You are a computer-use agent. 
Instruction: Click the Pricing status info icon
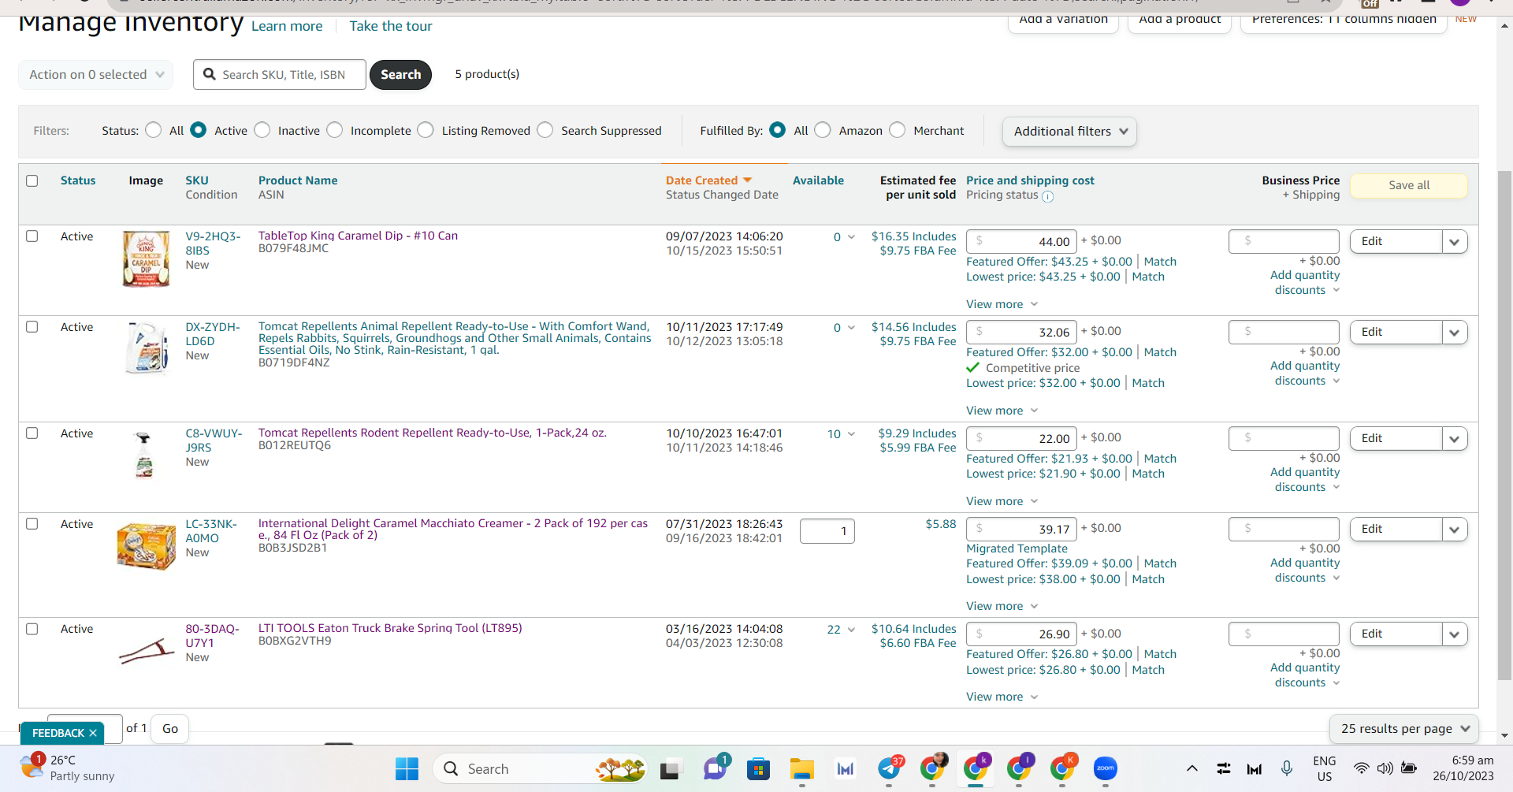[x=1047, y=196]
